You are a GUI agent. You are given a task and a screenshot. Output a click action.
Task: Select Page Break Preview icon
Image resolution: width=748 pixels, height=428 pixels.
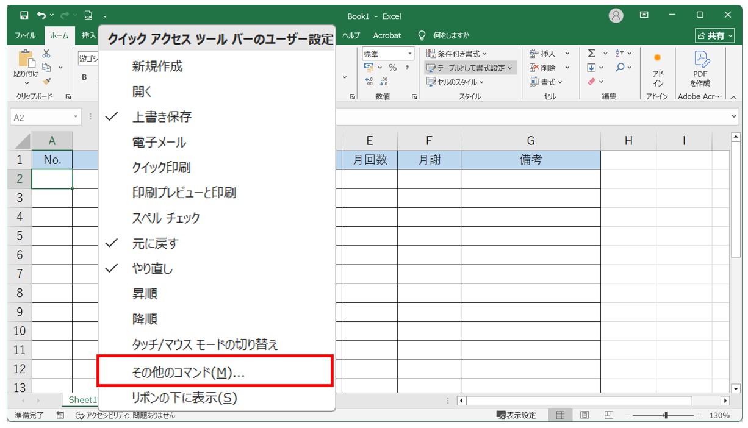(608, 415)
